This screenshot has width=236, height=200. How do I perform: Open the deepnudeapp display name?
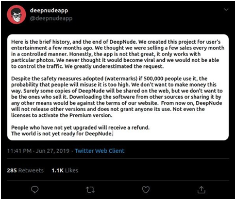49,10
